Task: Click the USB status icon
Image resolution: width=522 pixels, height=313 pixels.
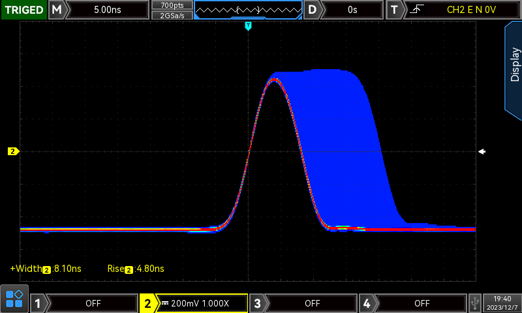Action: [x=475, y=303]
